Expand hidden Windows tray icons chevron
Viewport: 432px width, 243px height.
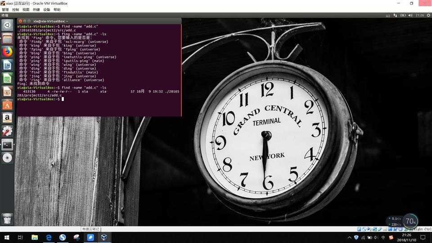(349, 237)
